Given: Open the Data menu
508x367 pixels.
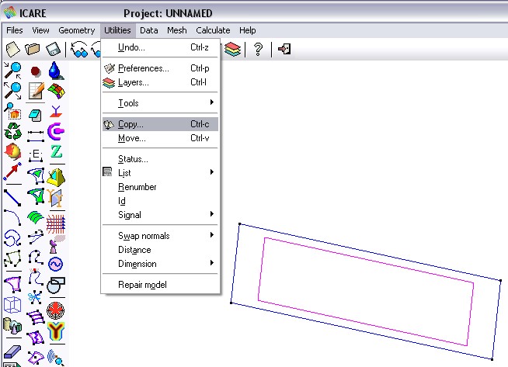Looking at the screenshot, I should pos(149,30).
